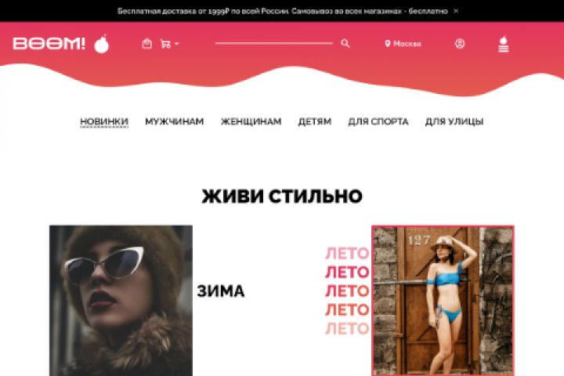Select the НОВИНКИ menu item
This screenshot has width=564, height=376.
coord(104,121)
